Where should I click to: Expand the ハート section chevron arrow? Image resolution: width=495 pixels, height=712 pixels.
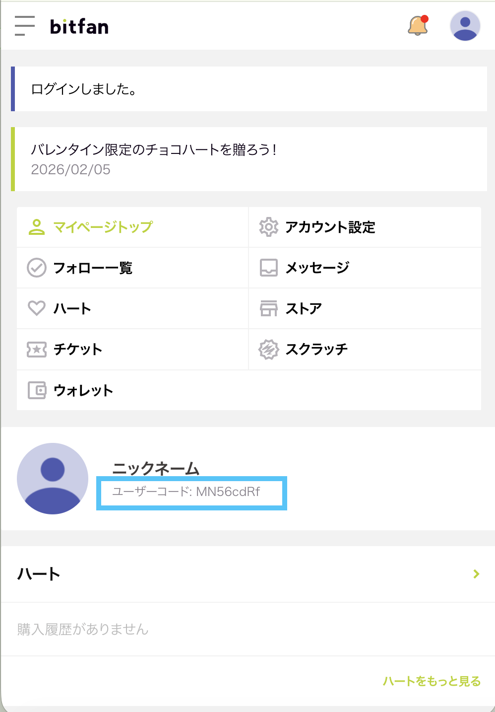pos(476,574)
